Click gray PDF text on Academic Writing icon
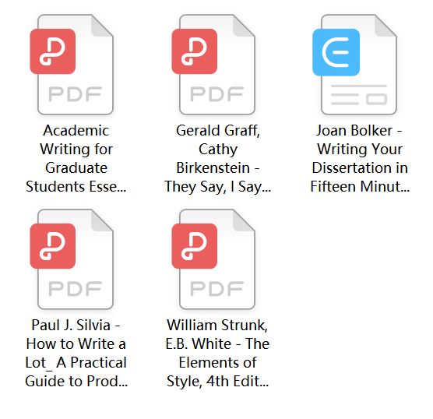 coord(76,94)
